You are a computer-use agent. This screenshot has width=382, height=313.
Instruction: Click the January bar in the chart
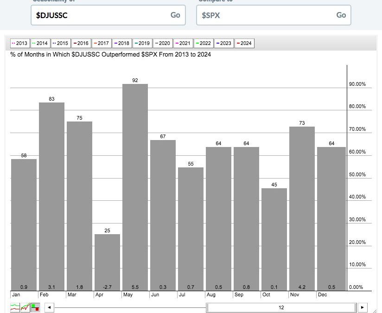(24, 225)
